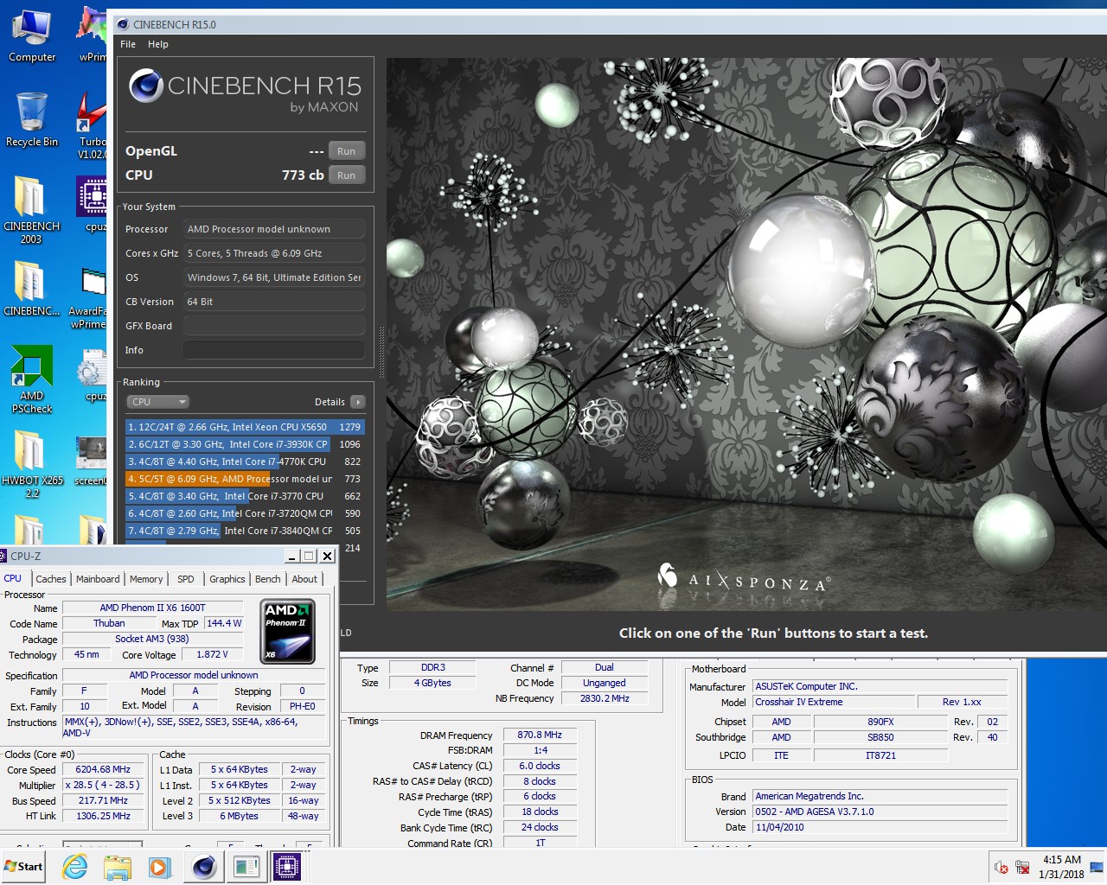Click the memory type DDR3 value
The height and width of the screenshot is (885, 1107).
[x=433, y=667]
